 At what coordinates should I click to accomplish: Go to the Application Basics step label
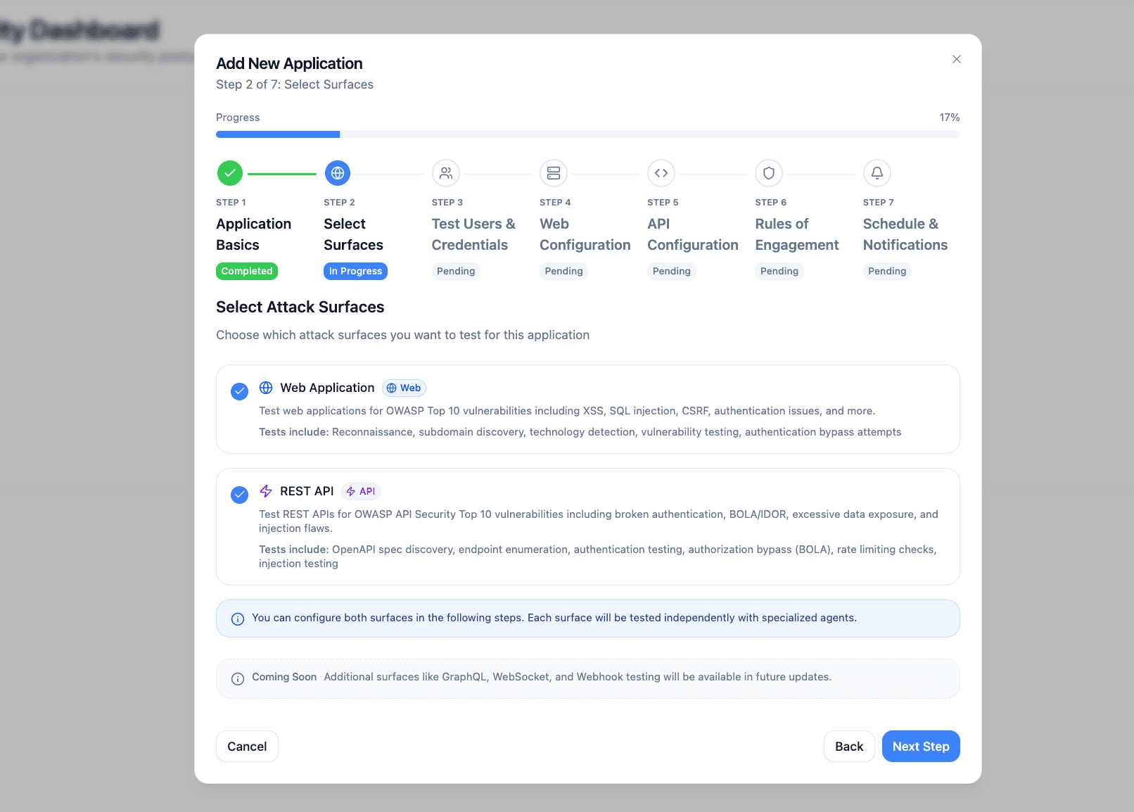click(253, 234)
